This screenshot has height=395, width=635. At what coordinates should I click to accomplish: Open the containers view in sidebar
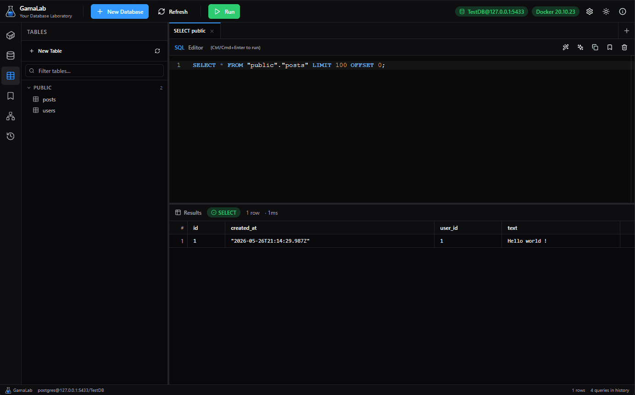coord(11,35)
